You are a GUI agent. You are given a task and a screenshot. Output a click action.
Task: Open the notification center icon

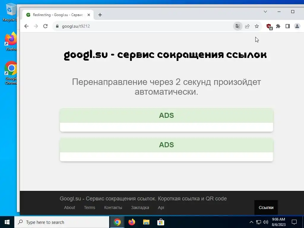(x=294, y=222)
